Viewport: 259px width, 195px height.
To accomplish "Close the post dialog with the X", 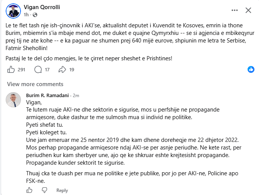I will tap(248, 10).
